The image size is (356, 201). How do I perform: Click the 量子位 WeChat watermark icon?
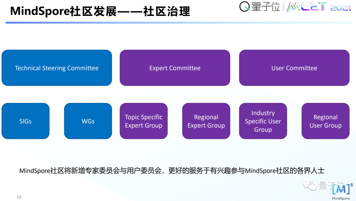311,185
